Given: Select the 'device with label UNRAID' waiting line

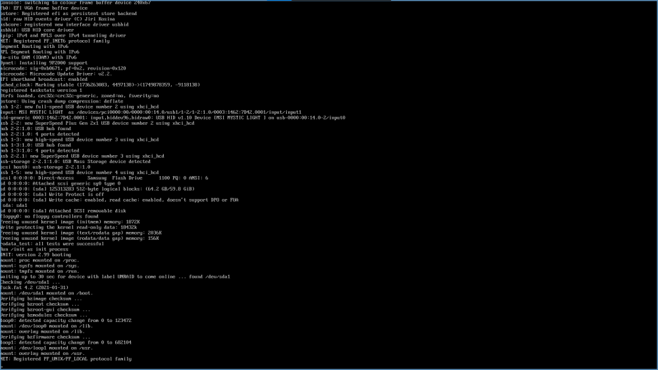Looking at the screenshot, I should point(115,277).
